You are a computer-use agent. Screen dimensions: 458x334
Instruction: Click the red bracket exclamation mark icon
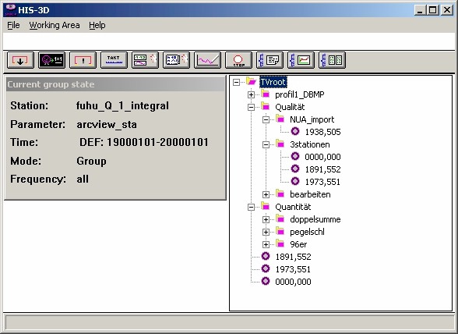pos(83,60)
